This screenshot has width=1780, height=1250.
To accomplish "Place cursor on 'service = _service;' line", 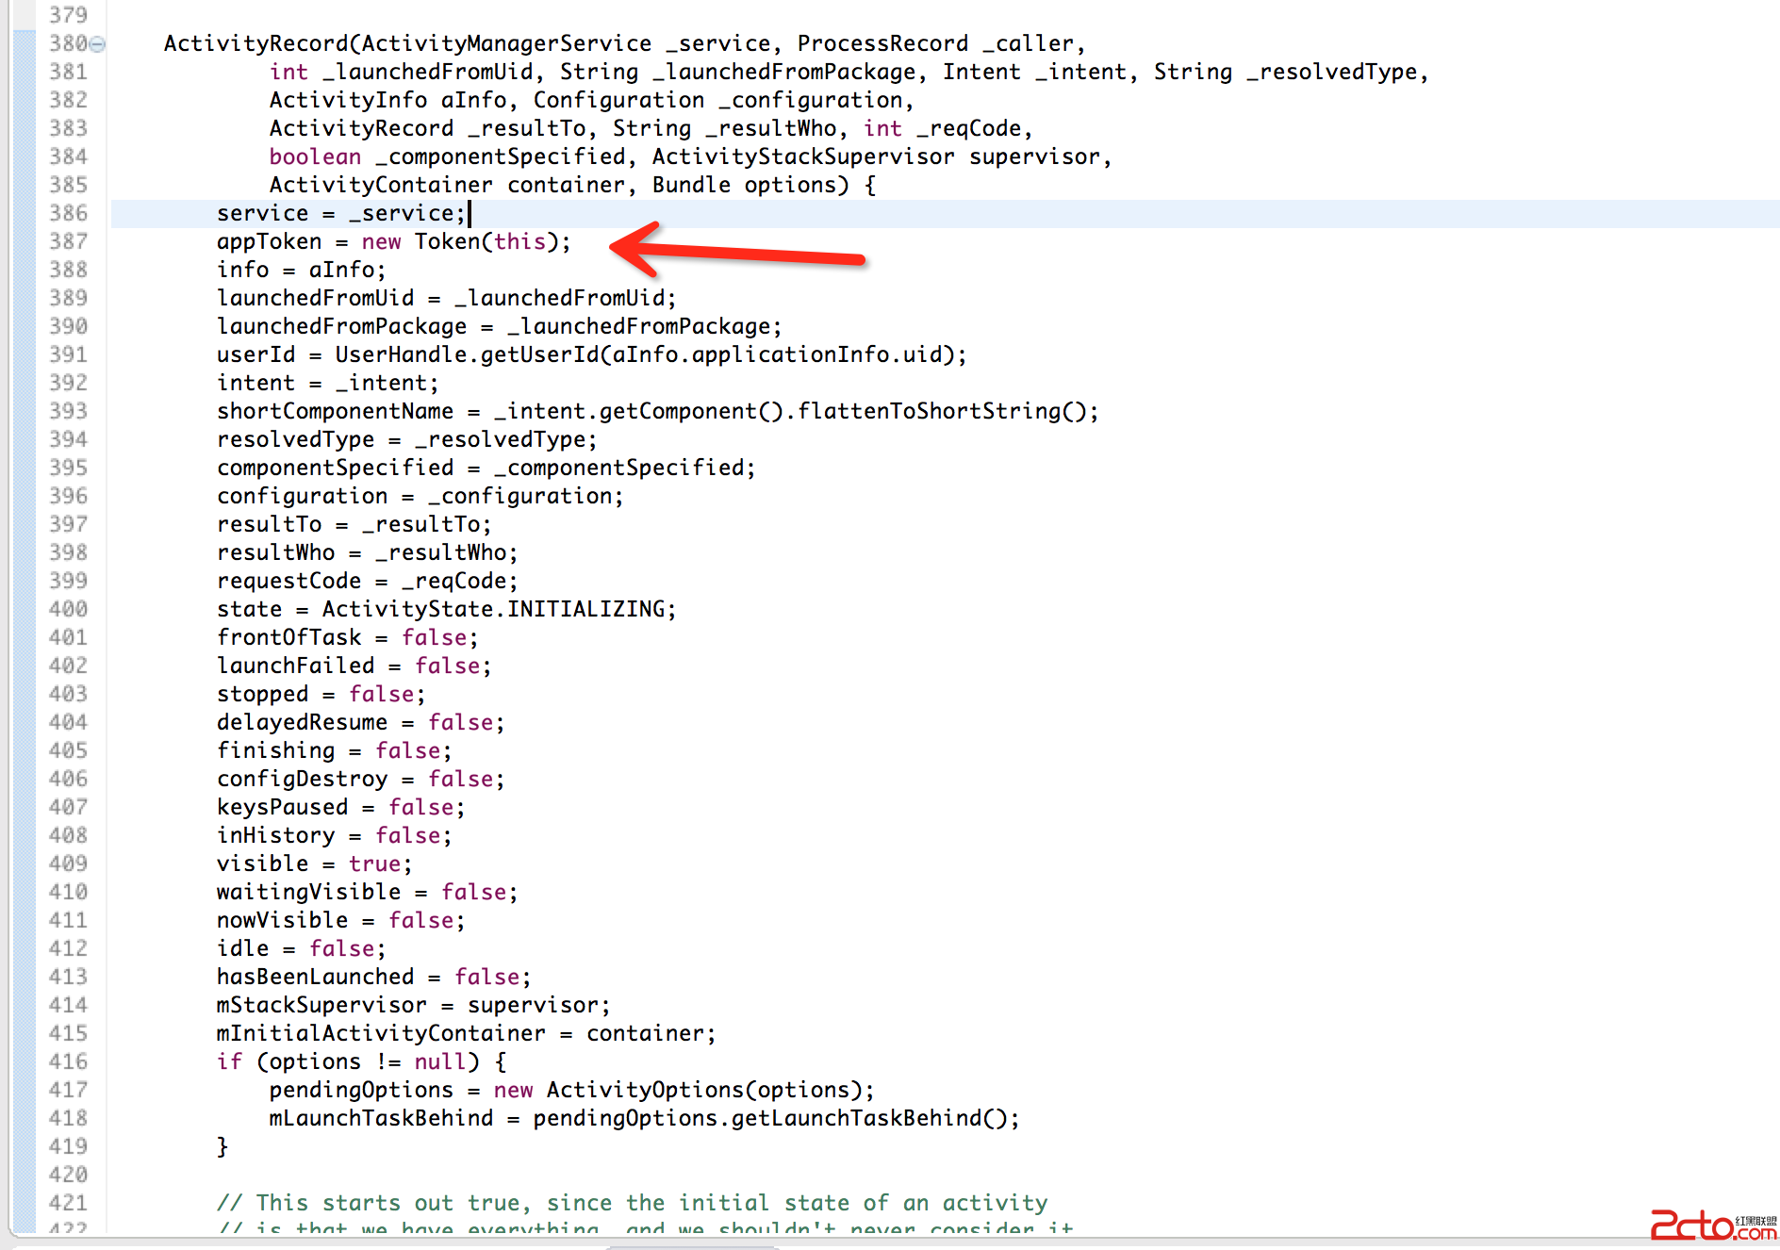I will coord(341,213).
